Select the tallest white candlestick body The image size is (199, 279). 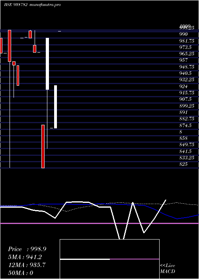click(x=47, y=64)
